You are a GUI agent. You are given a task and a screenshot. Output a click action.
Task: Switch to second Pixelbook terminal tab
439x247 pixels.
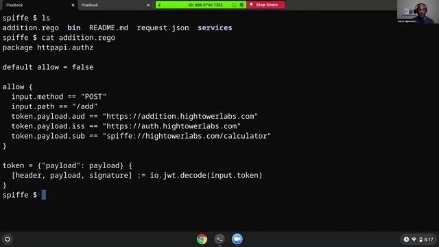[115, 5]
